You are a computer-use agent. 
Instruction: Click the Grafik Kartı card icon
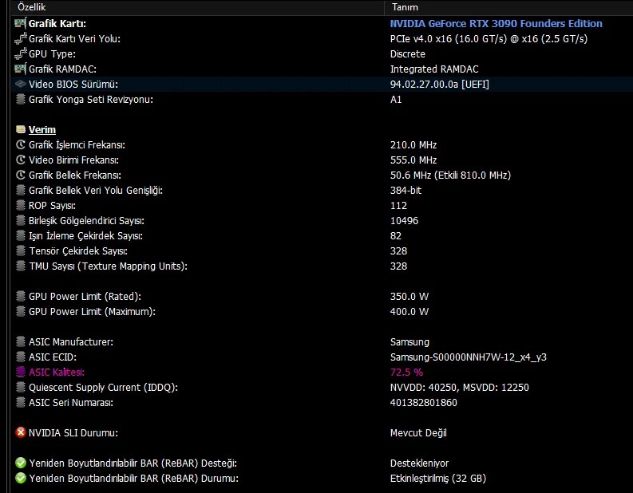(x=20, y=23)
